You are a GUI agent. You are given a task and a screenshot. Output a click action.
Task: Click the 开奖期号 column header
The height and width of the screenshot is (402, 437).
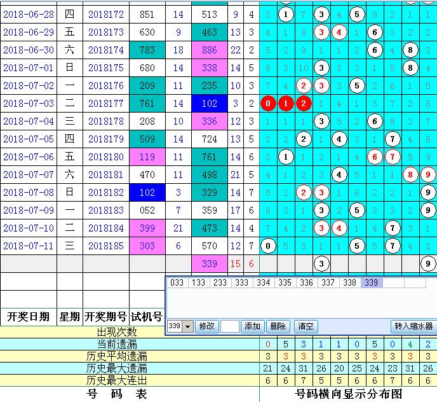point(106,317)
